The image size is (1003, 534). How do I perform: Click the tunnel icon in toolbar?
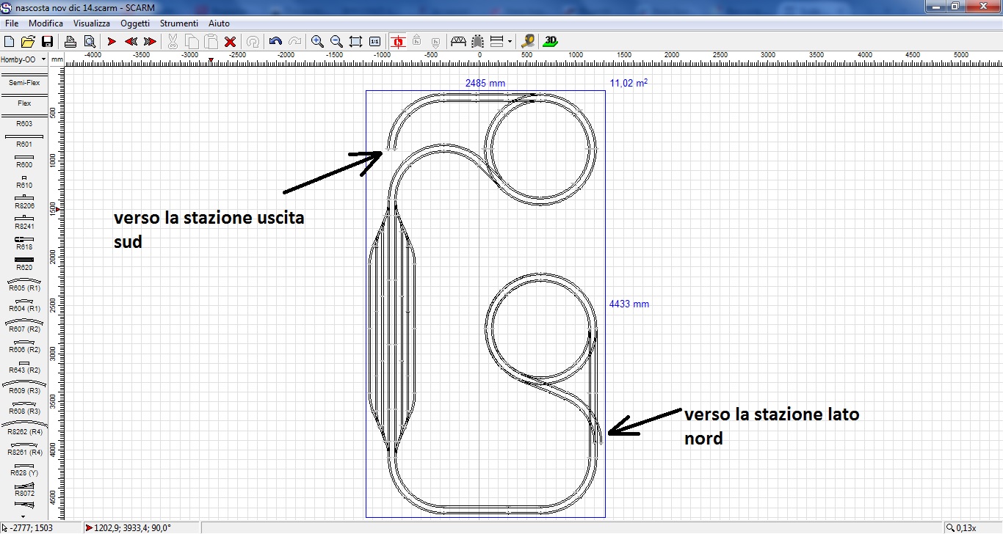[477, 41]
